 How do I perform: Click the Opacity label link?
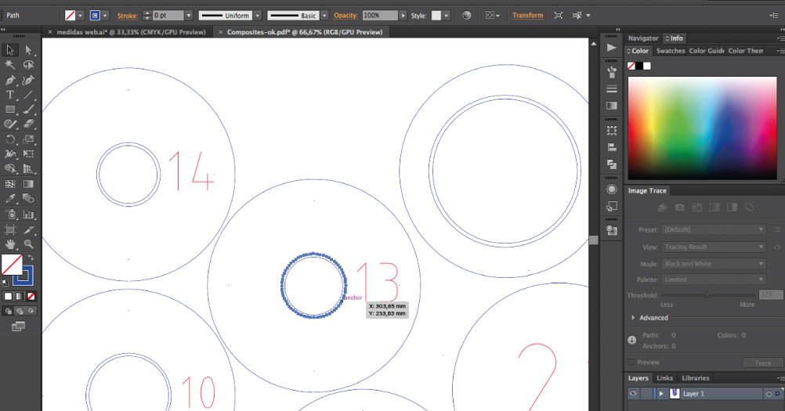point(345,16)
